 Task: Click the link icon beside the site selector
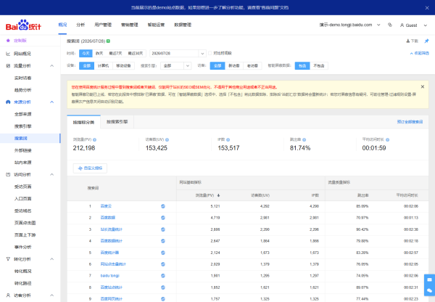coord(390,25)
